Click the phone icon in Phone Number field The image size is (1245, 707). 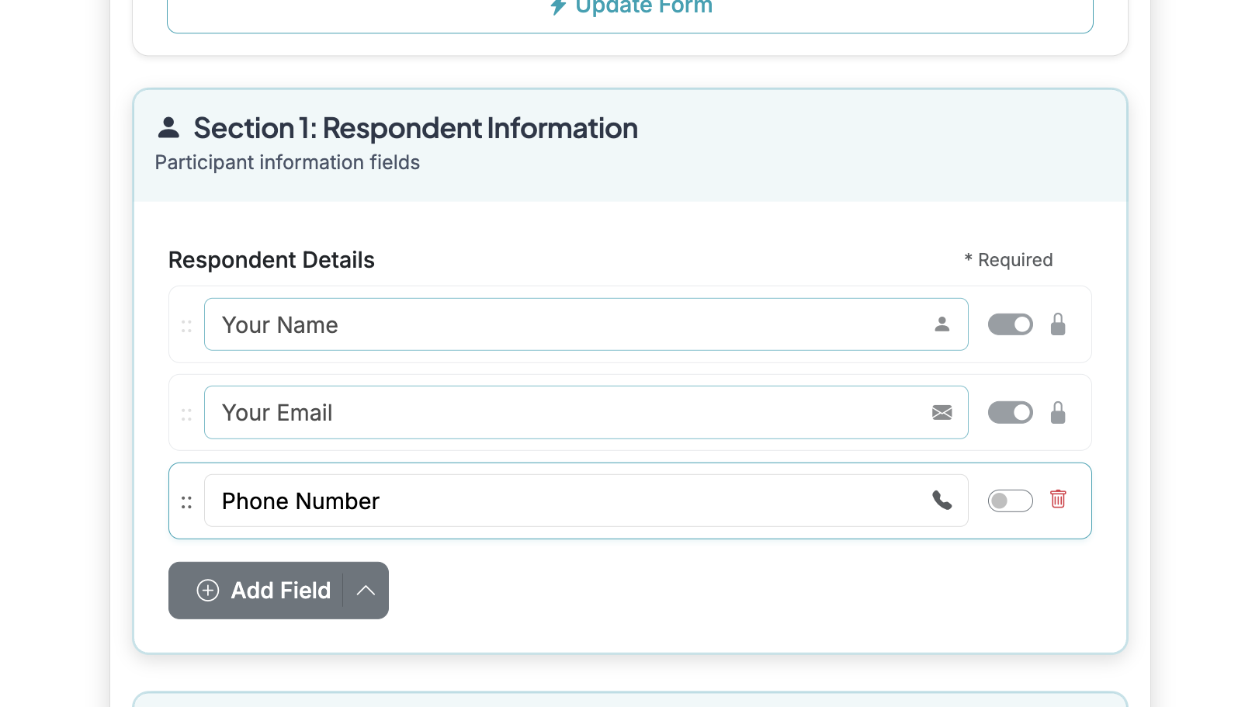[x=942, y=501]
